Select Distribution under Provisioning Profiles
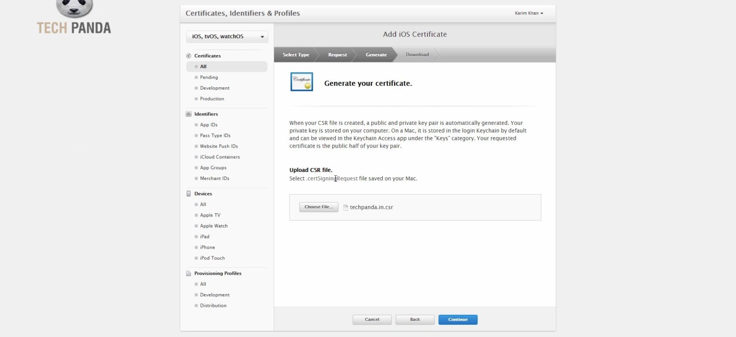The image size is (736, 337). click(x=213, y=305)
